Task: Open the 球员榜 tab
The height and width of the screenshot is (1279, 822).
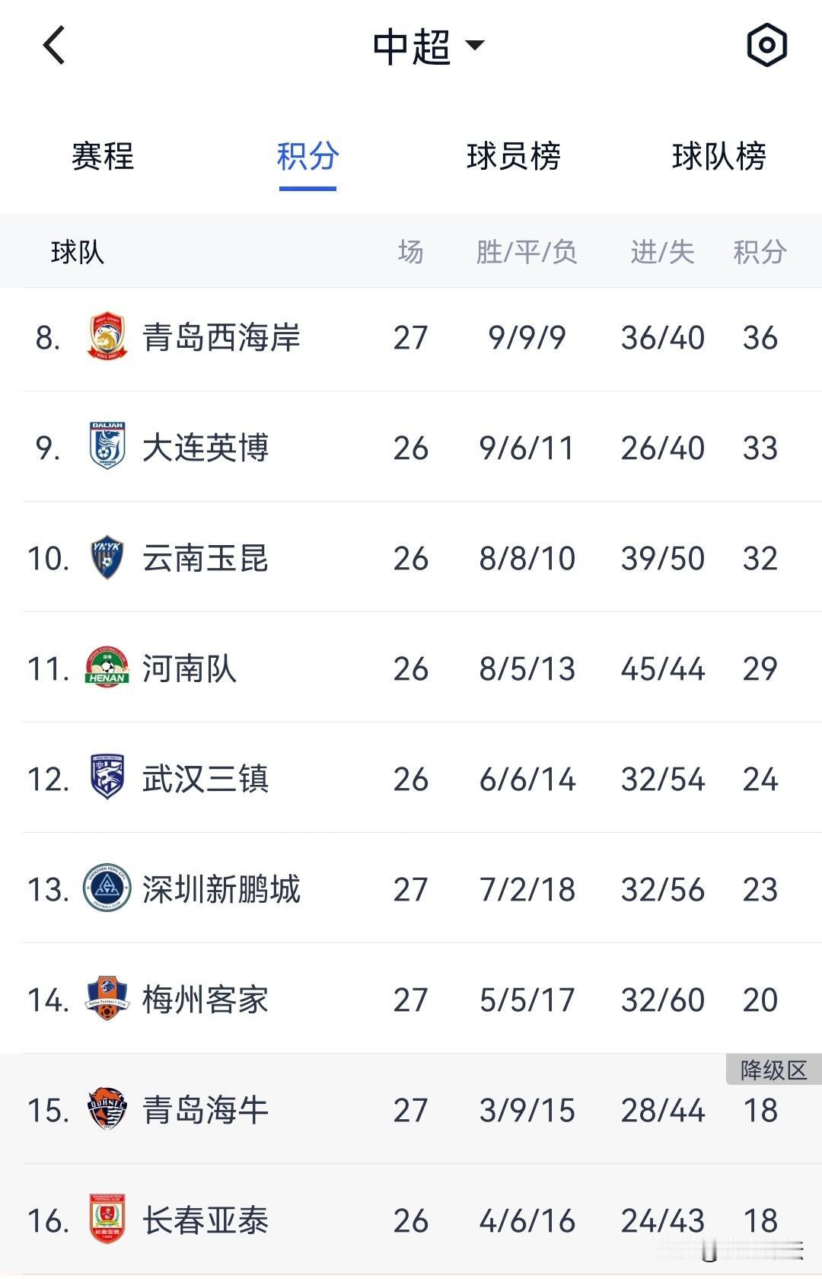Action: coord(514,156)
